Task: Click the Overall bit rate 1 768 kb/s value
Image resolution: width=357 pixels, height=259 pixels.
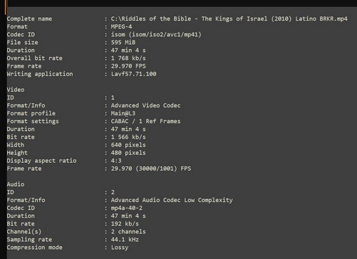Action: (128, 58)
